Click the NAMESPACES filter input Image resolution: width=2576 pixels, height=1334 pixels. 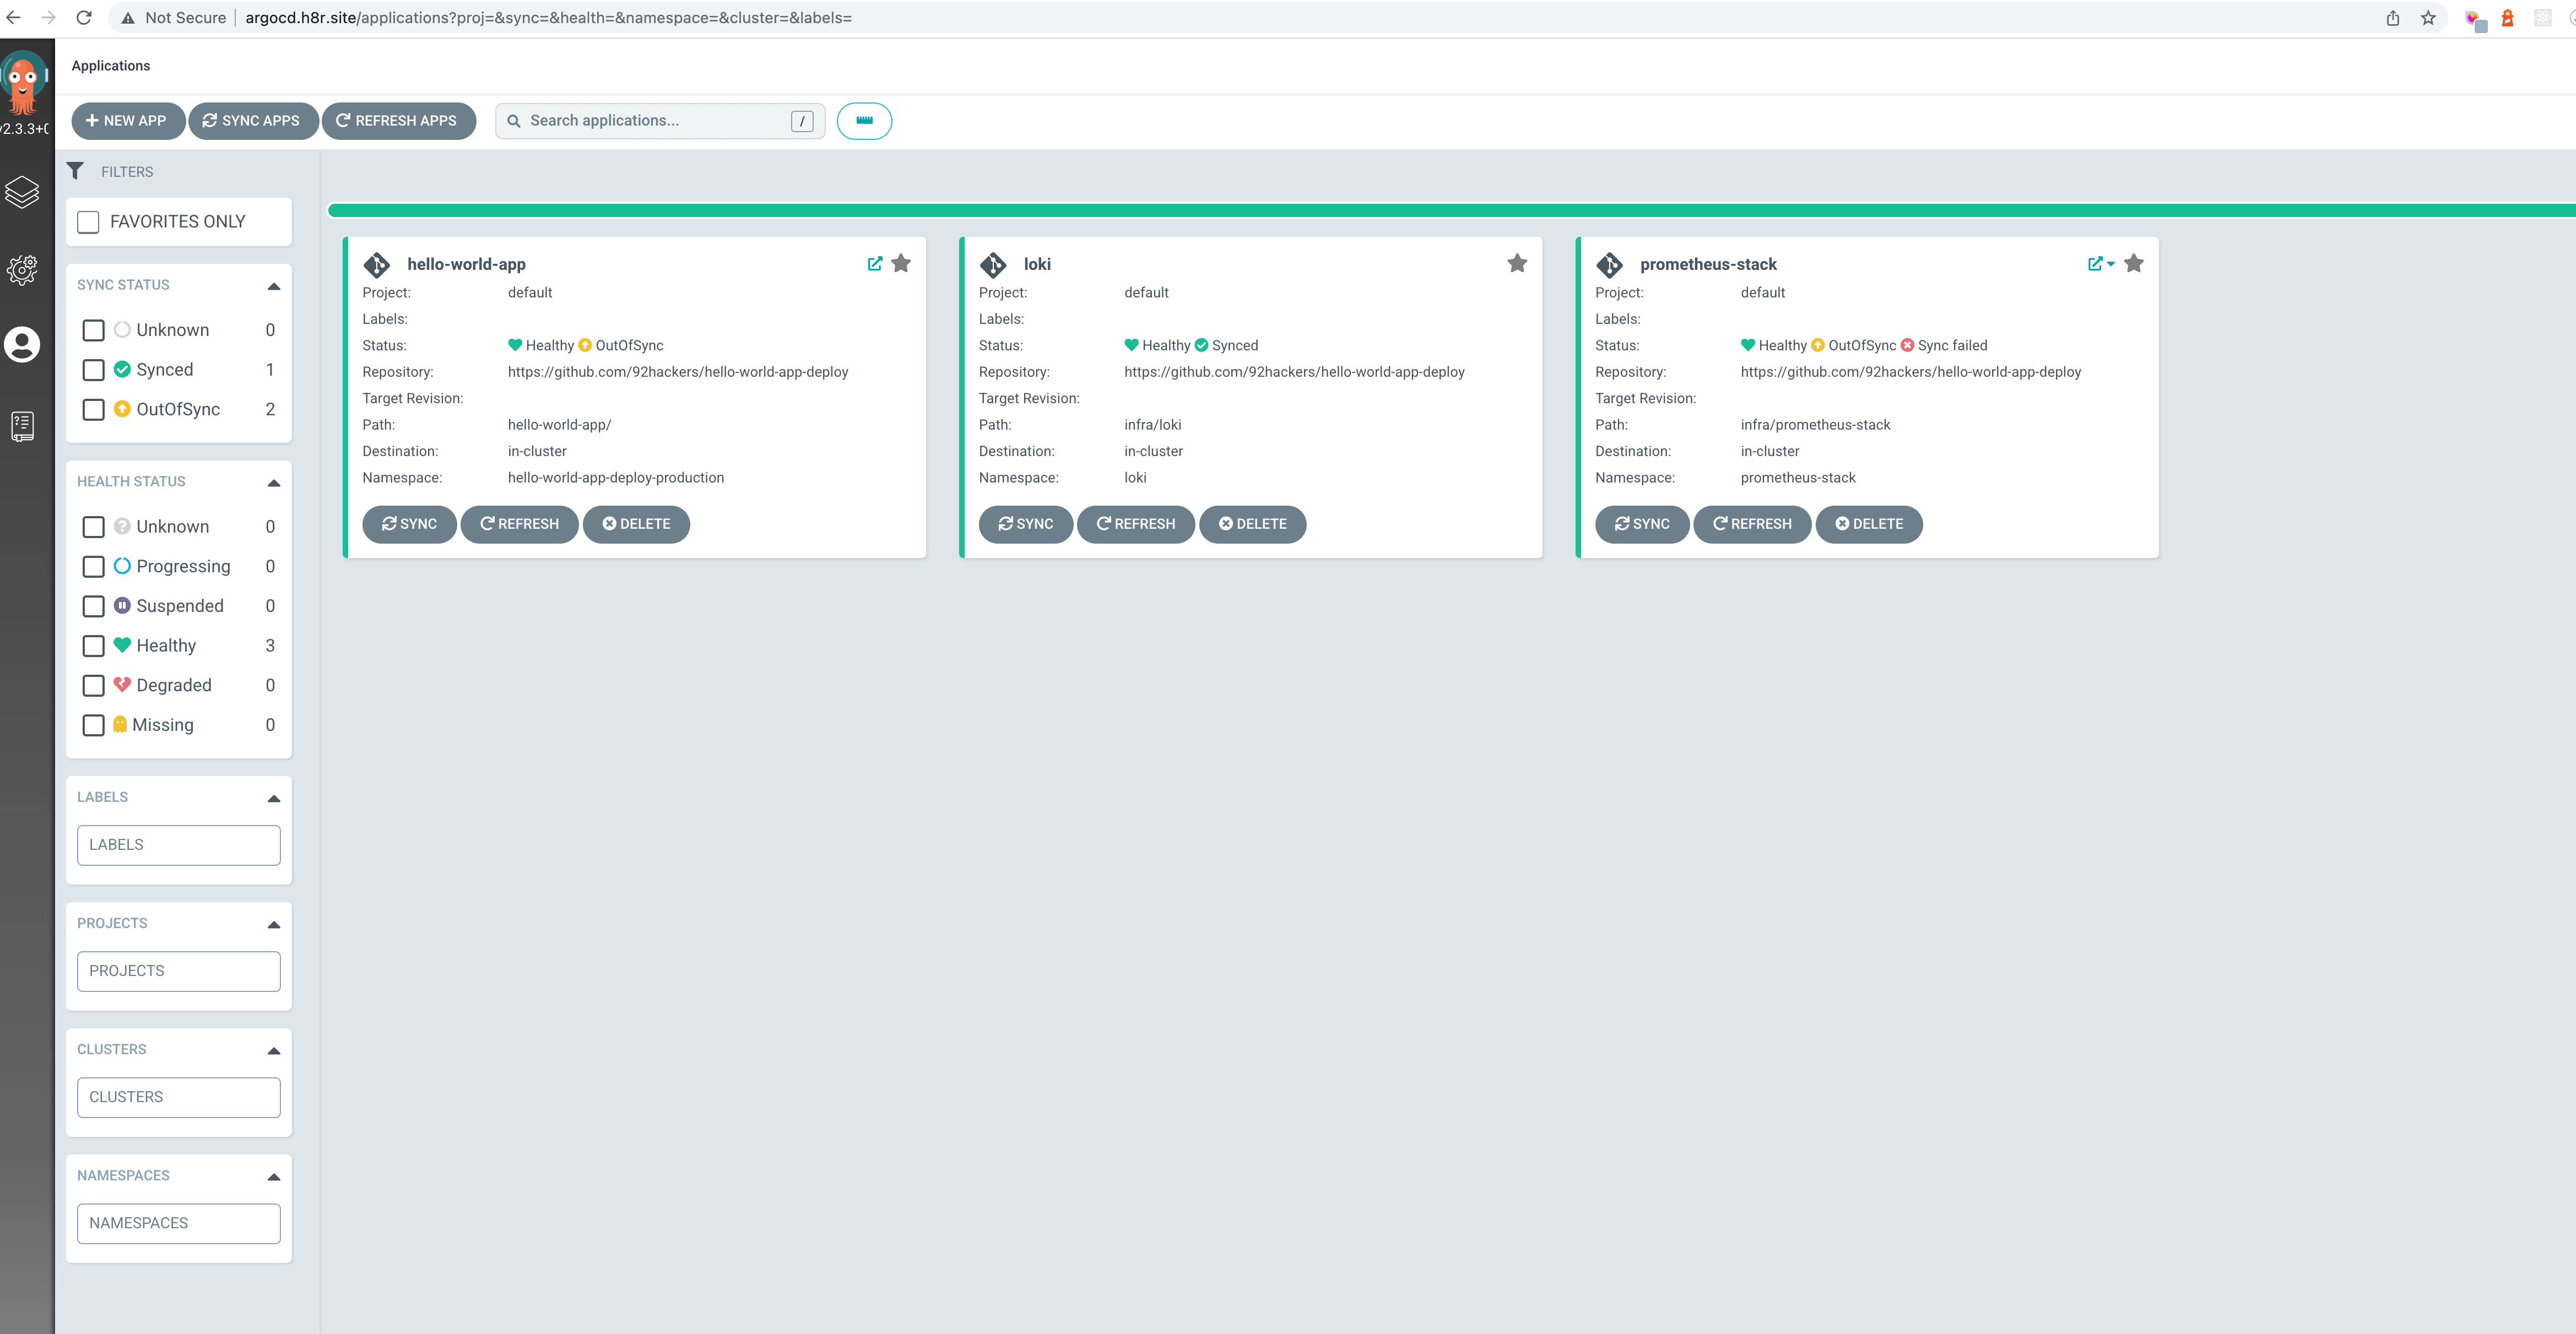pos(179,1223)
